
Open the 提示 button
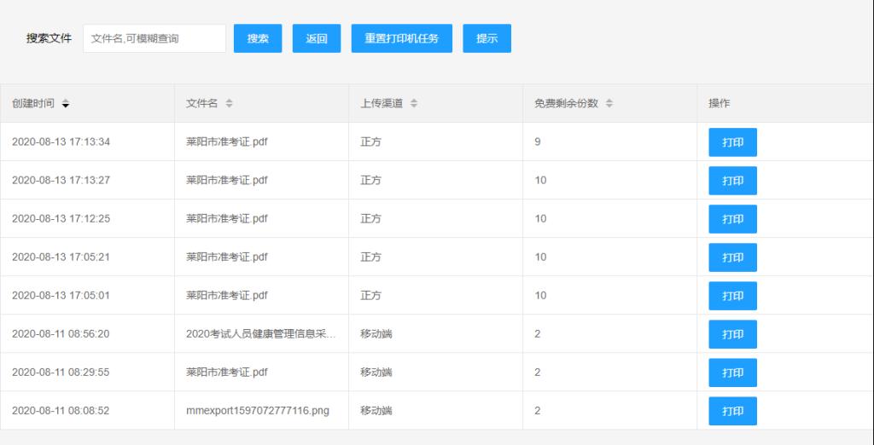[x=487, y=38]
